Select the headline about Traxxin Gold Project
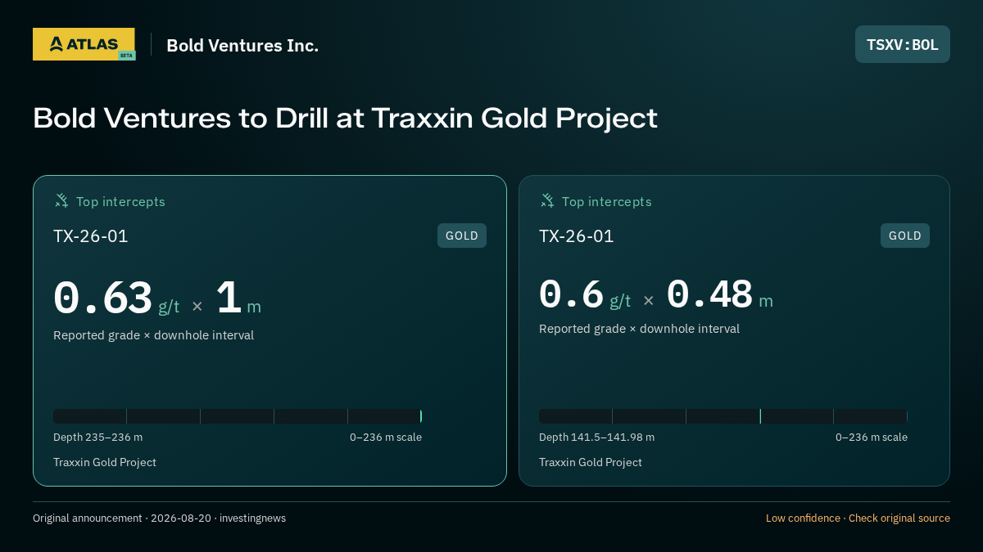This screenshot has width=983, height=552. [x=345, y=118]
